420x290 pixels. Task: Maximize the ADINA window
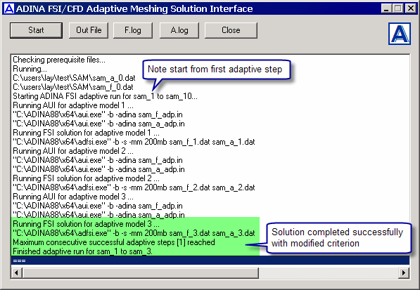[397, 8]
